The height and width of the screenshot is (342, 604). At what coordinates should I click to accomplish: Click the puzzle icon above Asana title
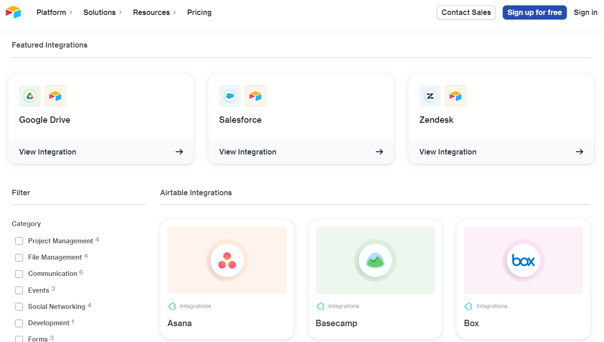[172, 306]
